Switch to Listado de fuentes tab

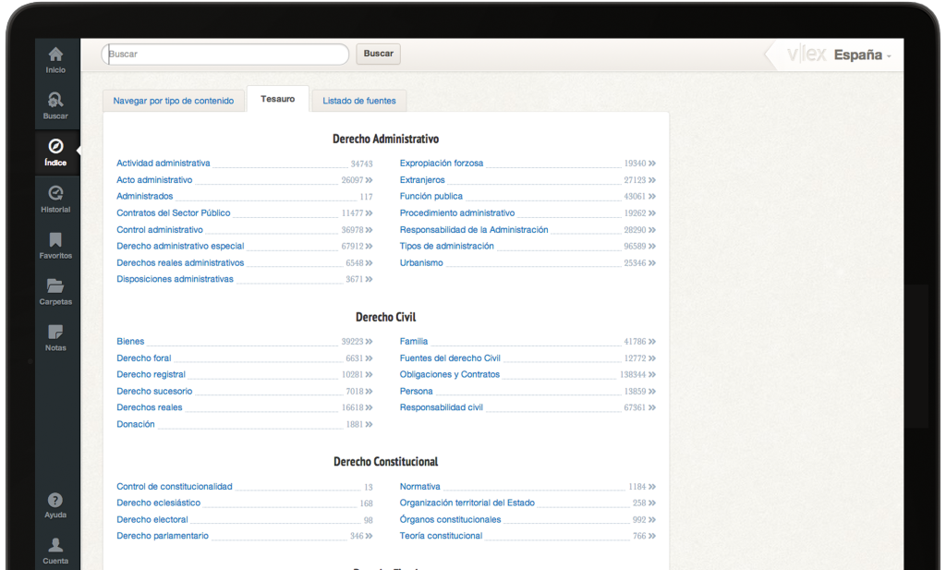pyautogui.click(x=359, y=101)
